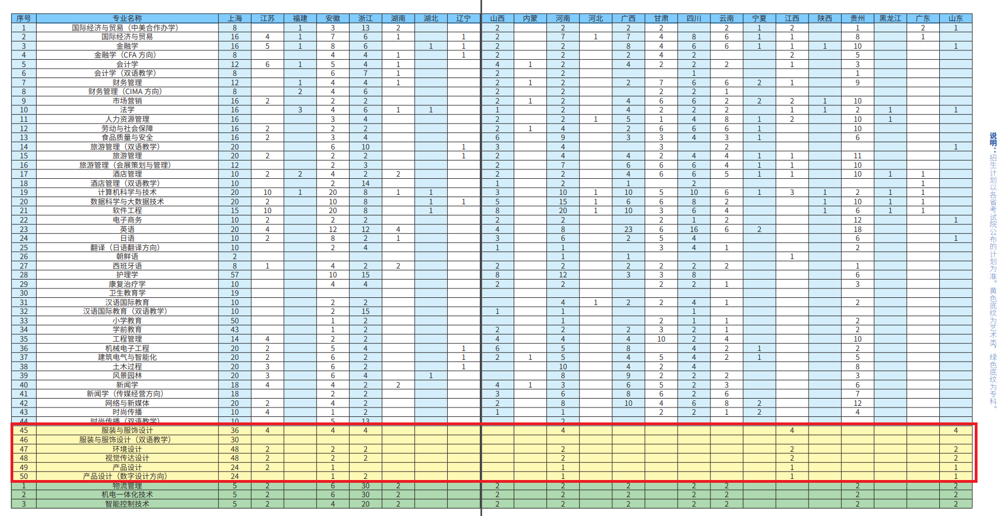The image size is (1003, 516).
Task: Click the 康复治疗学 major name
Action: tap(127, 284)
